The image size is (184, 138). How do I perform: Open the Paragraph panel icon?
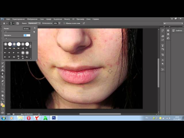pos(163,64)
